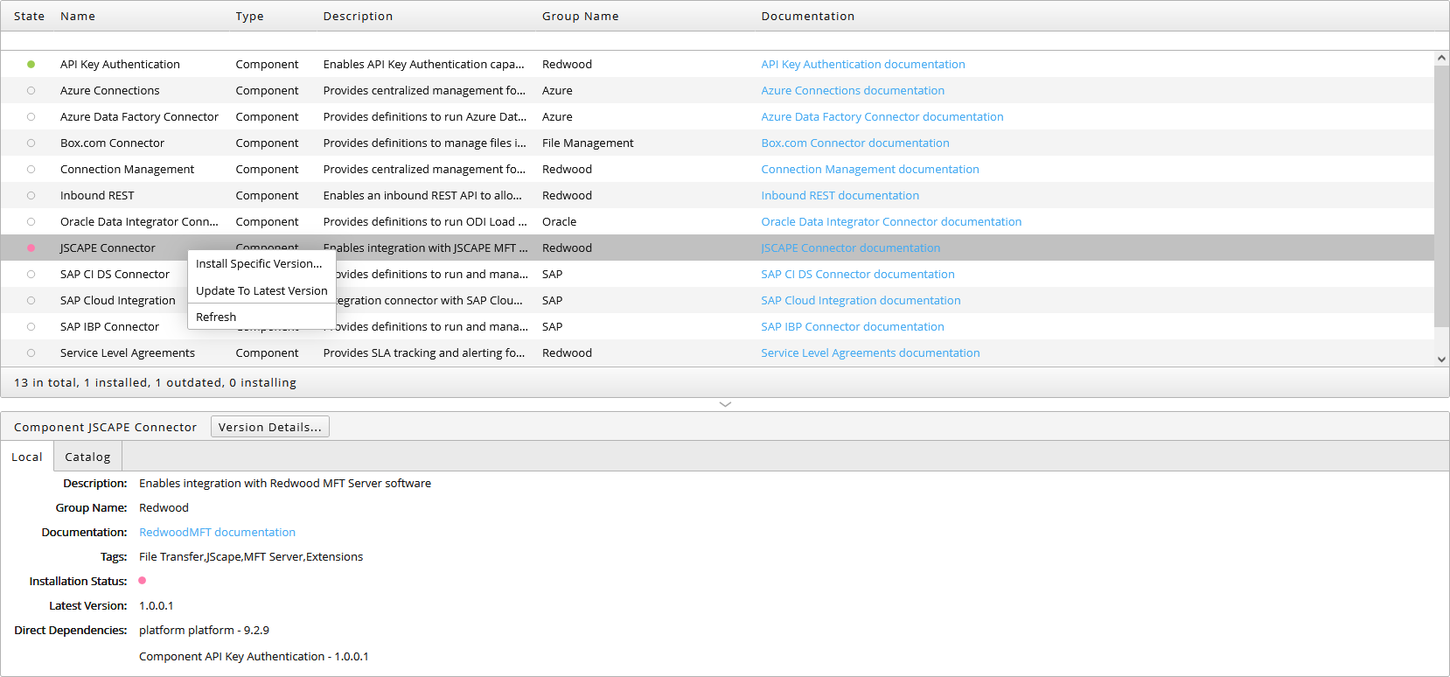Select the Service Level Agreements row name
Screen dimensions: 1450x677
point(128,352)
